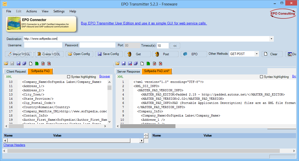Image resolution: width=299 pixels, height=161 pixels.
Task: Click the open folder icon above Client Request
Action: pyautogui.click(x=6, y=63)
